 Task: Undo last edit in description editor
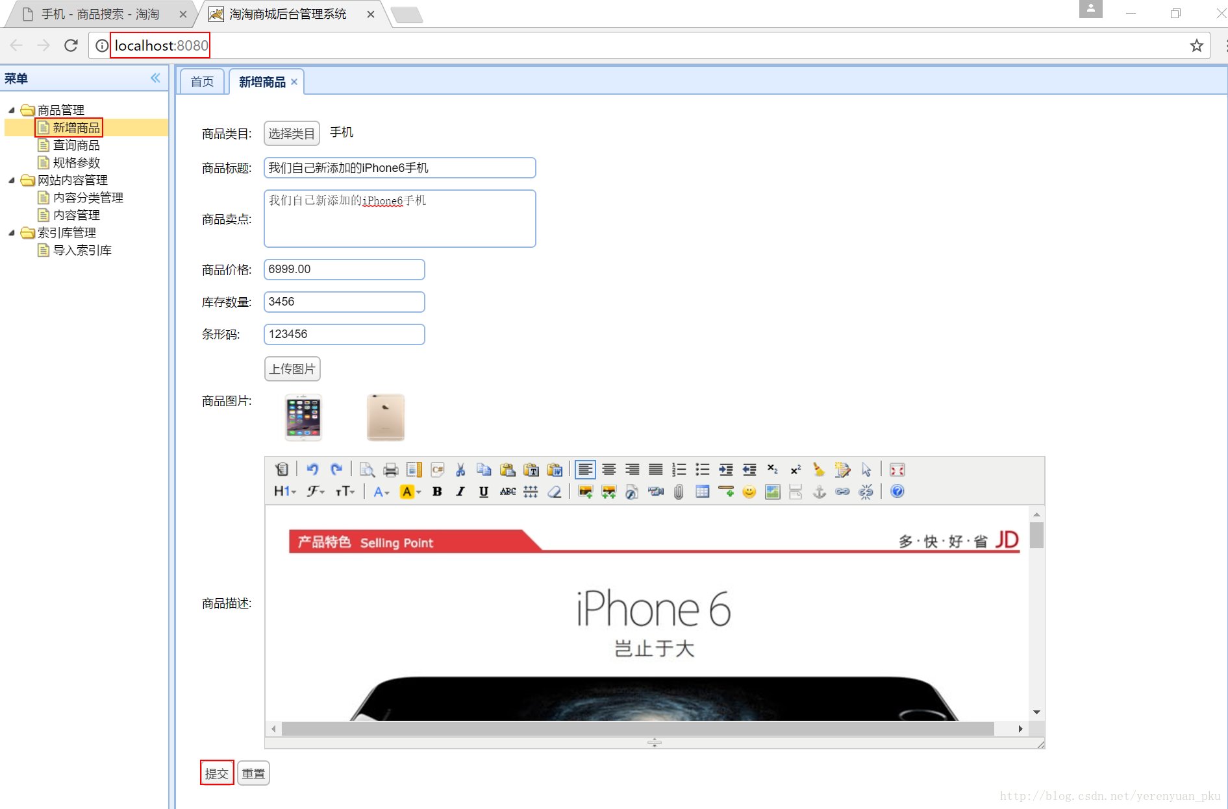click(x=312, y=469)
